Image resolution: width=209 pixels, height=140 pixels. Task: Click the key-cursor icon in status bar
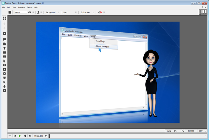pos(183,131)
